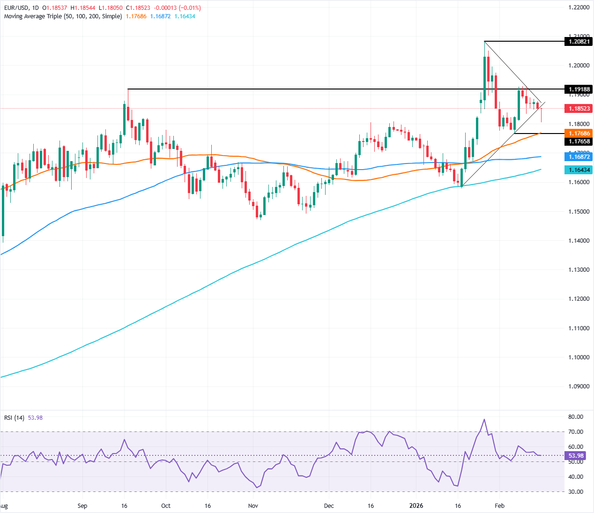Select the Moving Average Triple indicator legend
Viewport: 594px width, 513px height.
coord(61,16)
